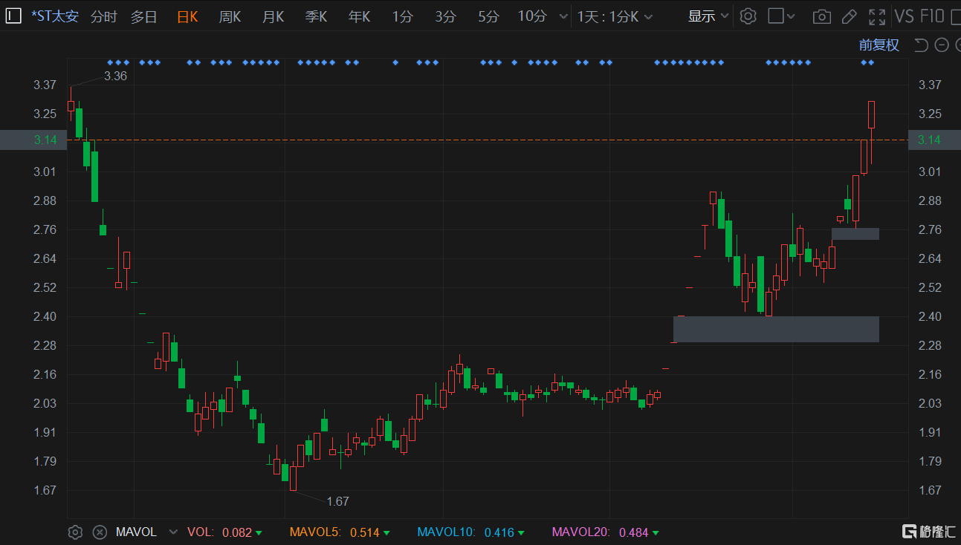The image size is (961, 545).
Task: Expand the chart layout dropdown arrow
Action: point(791,16)
